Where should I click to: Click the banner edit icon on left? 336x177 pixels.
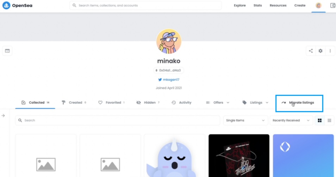pos(7,51)
